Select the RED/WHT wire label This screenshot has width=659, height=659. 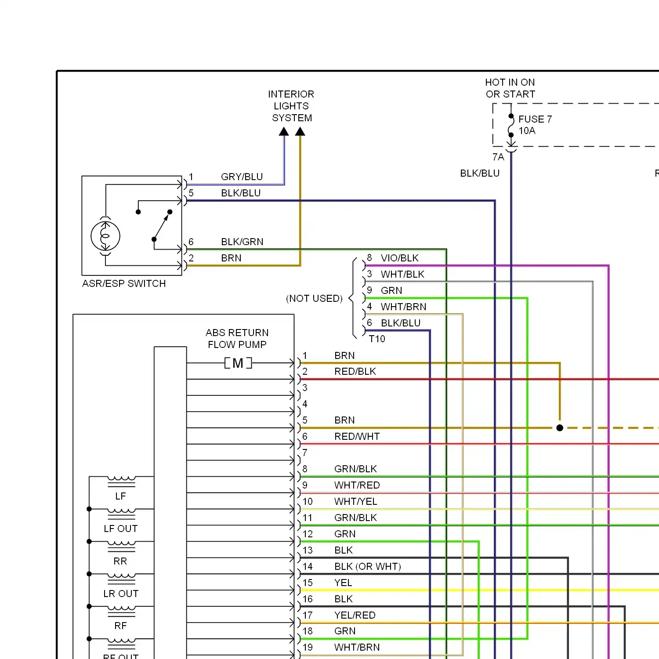pyautogui.click(x=357, y=436)
